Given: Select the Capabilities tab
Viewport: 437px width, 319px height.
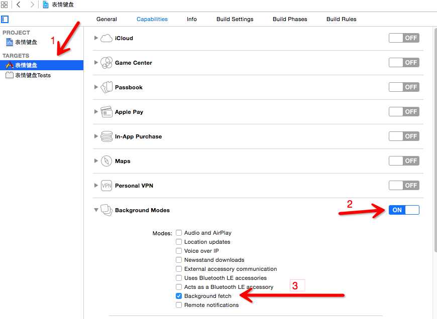Looking at the screenshot, I should [152, 19].
